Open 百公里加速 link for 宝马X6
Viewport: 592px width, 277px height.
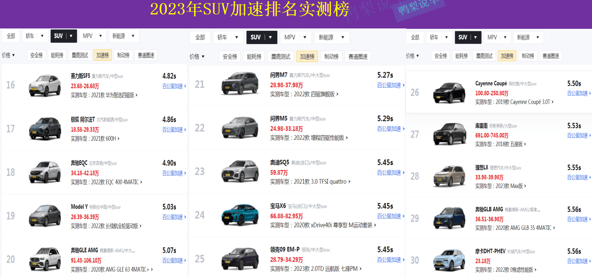(391, 216)
